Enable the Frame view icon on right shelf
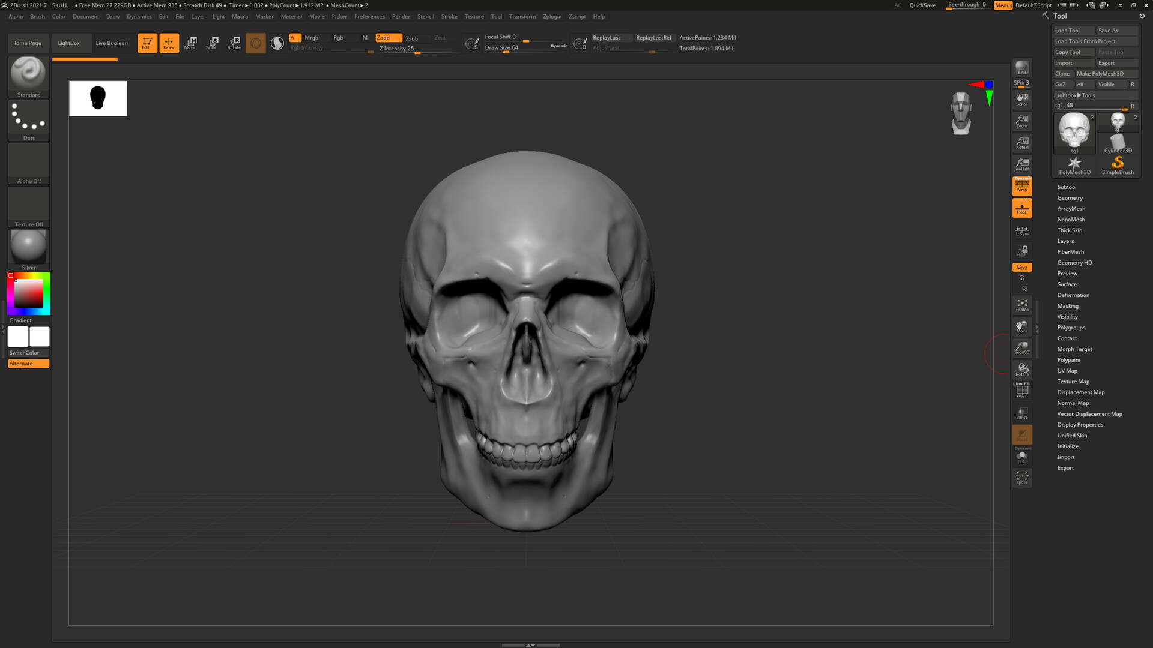The height and width of the screenshot is (648, 1153). click(1022, 305)
